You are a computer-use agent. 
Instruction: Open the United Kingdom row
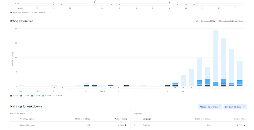point(69,125)
